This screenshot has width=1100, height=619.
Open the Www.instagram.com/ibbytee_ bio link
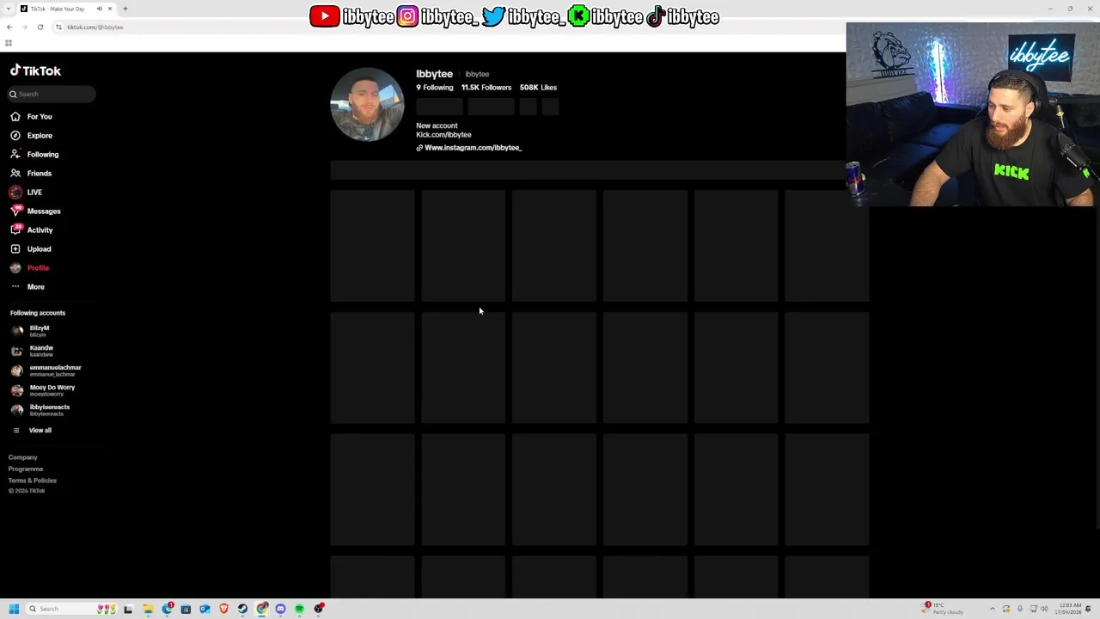coord(469,148)
